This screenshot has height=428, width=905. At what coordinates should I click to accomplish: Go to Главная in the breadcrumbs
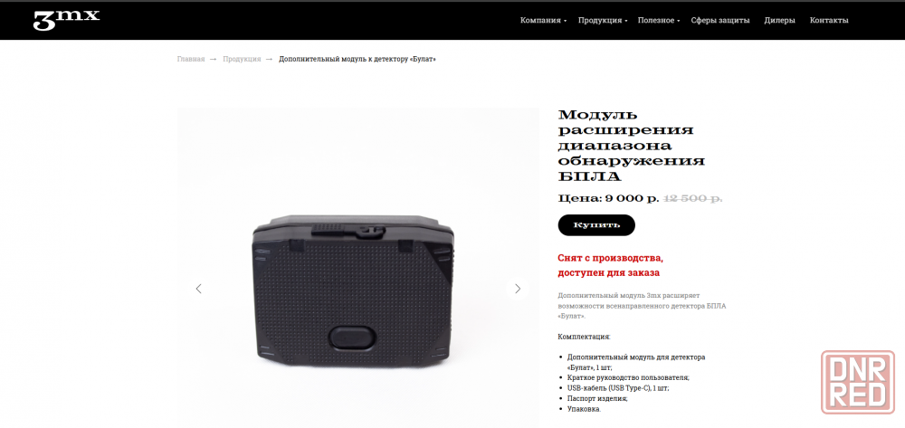coord(191,59)
